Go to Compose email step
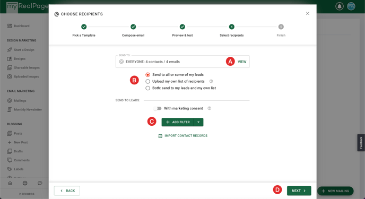The image size is (365, 199). pos(133,30)
